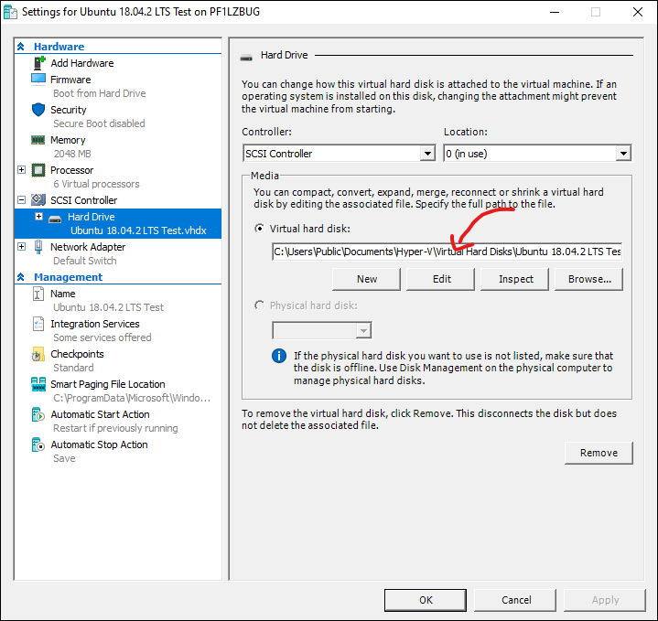The height and width of the screenshot is (621, 658).
Task: Click the SCSI Controller icon
Action: point(38,199)
